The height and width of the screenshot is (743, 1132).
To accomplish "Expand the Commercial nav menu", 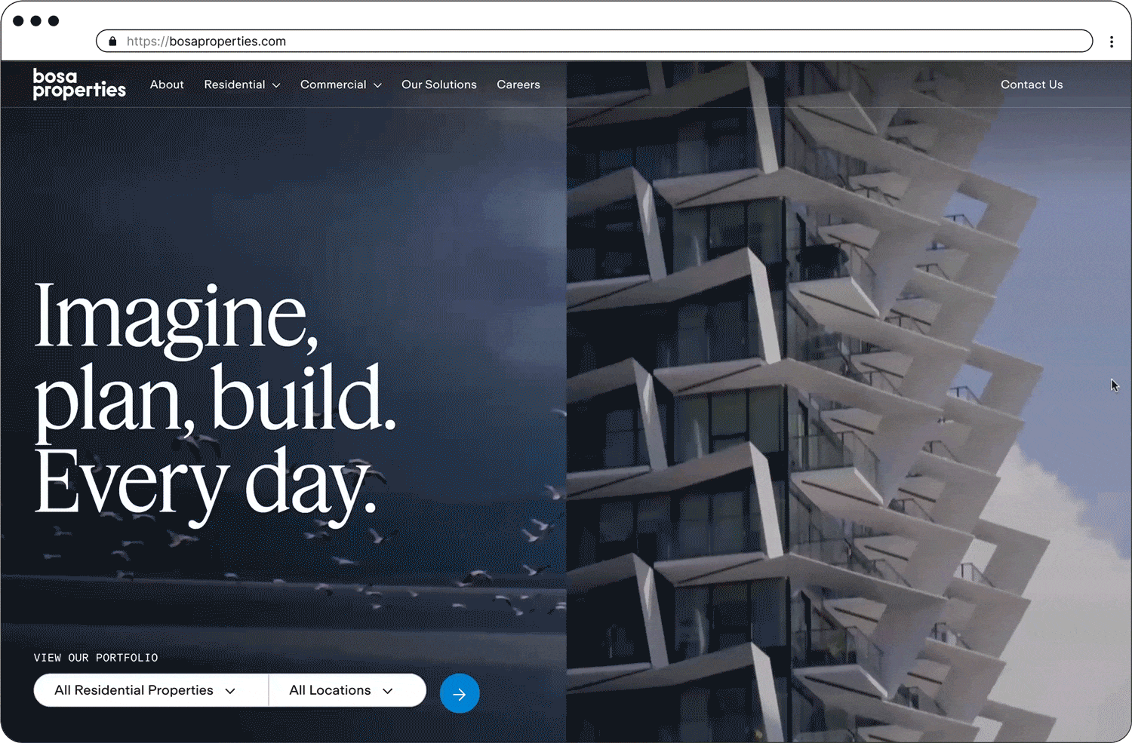I will pos(341,84).
